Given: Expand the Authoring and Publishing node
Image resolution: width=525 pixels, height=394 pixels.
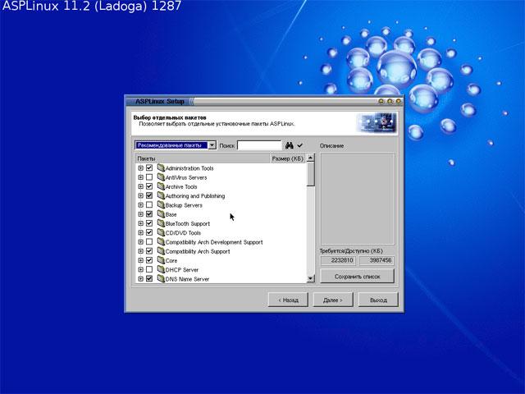Looking at the screenshot, I should pos(140,195).
